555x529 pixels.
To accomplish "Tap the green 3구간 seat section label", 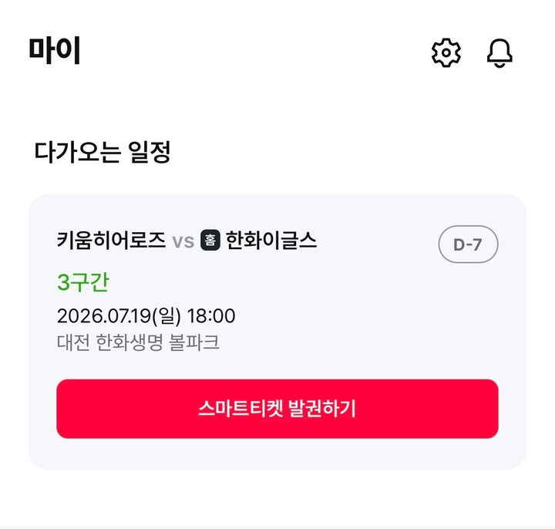I will 83,282.
